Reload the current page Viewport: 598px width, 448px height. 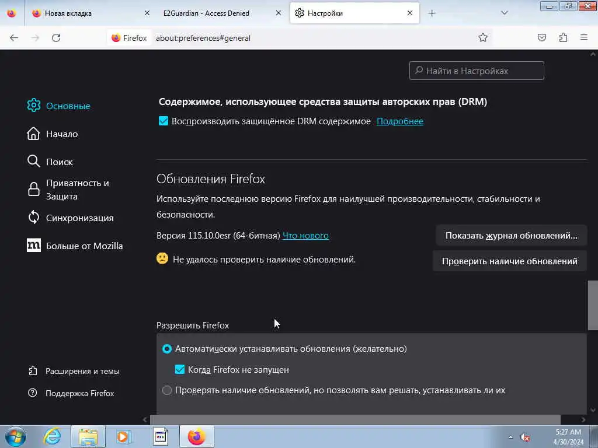pyautogui.click(x=56, y=38)
